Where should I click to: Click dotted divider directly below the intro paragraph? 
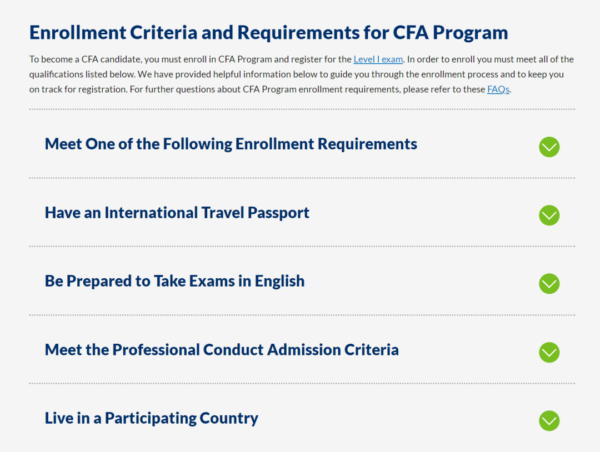click(x=302, y=109)
